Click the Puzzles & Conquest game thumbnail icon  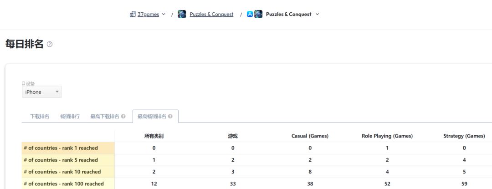point(182,14)
